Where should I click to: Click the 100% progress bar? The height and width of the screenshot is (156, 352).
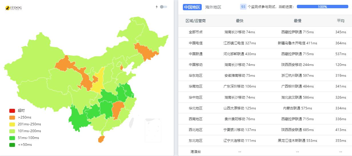(322, 7)
